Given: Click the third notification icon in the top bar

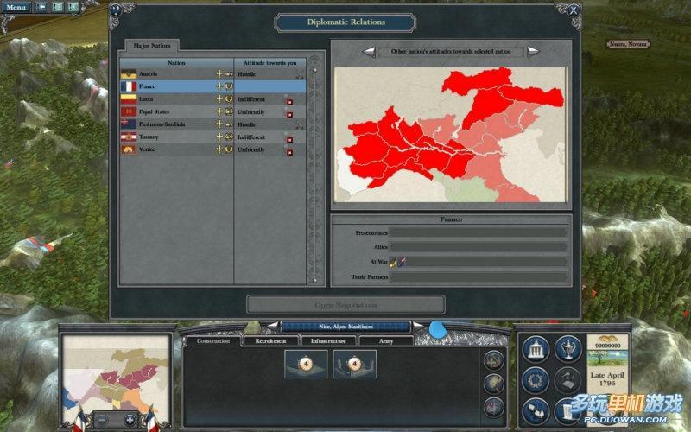Looking at the screenshot, I should tap(73, 7).
